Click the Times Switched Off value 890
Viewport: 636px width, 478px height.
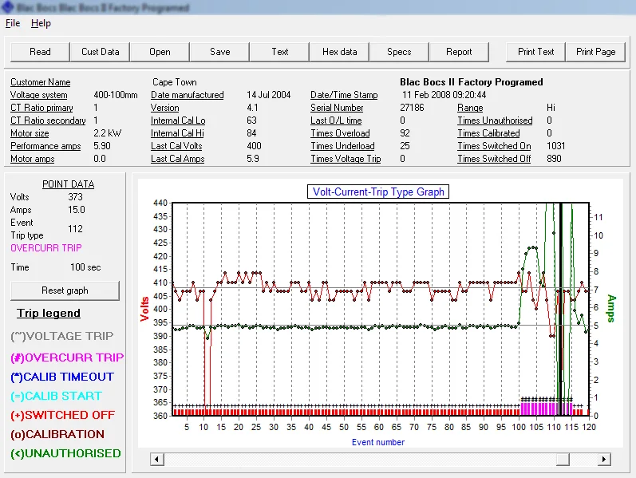pos(554,159)
